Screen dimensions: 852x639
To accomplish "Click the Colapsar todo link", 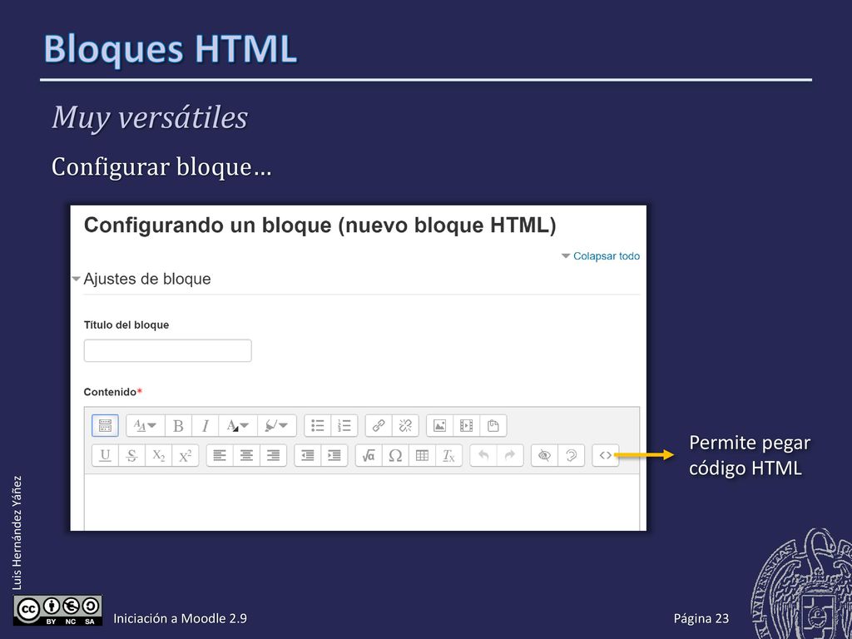I will (x=607, y=256).
